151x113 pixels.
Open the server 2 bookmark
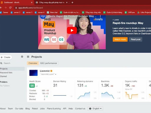coord(15,12)
